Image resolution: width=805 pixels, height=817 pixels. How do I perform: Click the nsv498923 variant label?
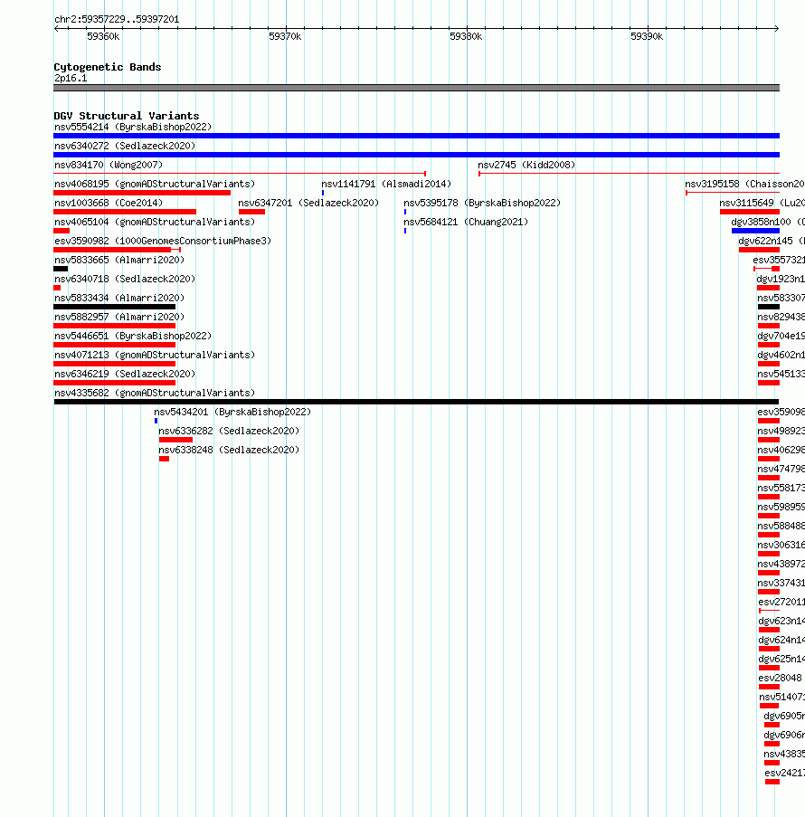pyautogui.click(x=781, y=431)
